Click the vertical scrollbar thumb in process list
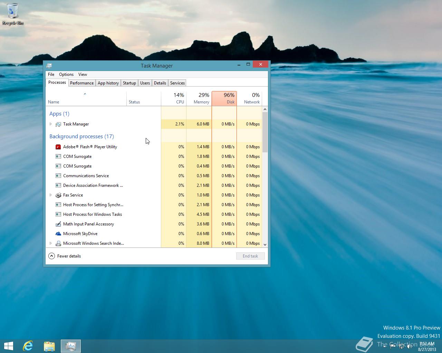 tap(265, 132)
